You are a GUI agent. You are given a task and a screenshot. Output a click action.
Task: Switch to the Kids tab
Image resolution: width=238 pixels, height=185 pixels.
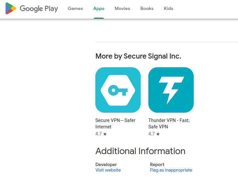[x=168, y=8]
